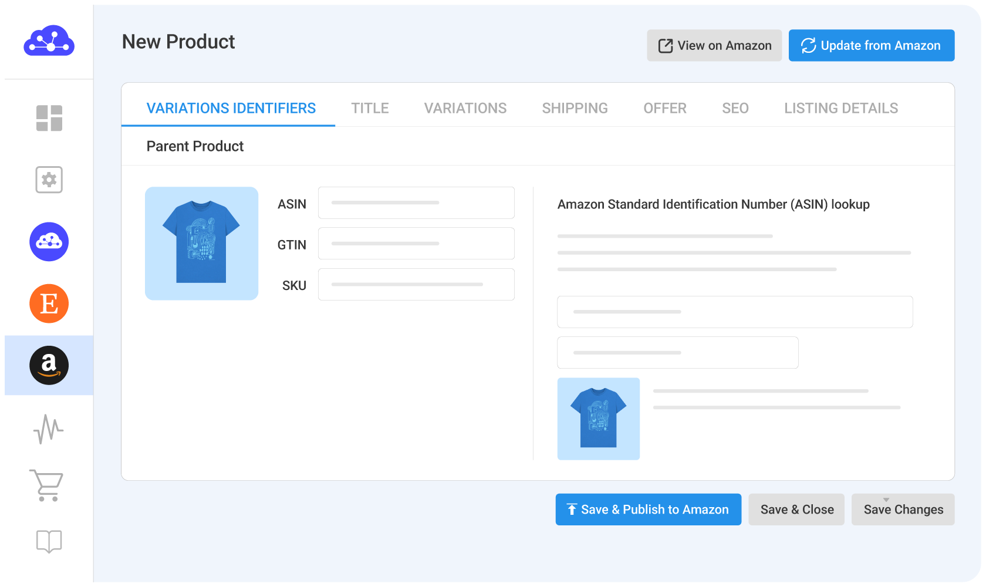Screen dimensions: 986x587
Task: Open settings gear icon in sidebar
Action: (49, 180)
